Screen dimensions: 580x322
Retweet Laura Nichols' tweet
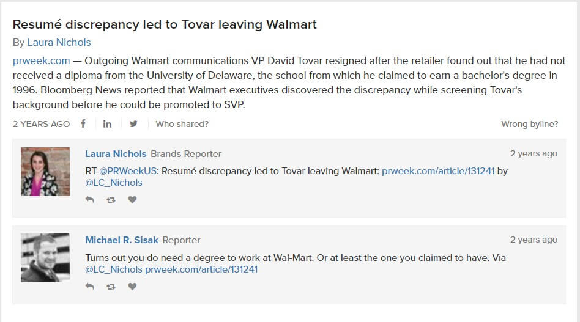pyautogui.click(x=111, y=200)
